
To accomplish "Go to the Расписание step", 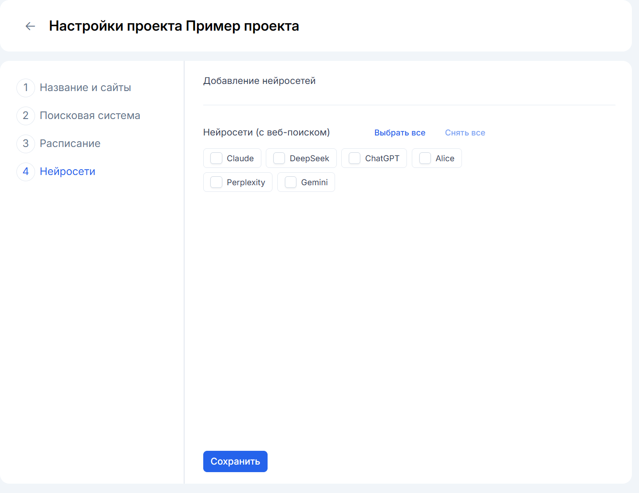I will pyautogui.click(x=59, y=143).
